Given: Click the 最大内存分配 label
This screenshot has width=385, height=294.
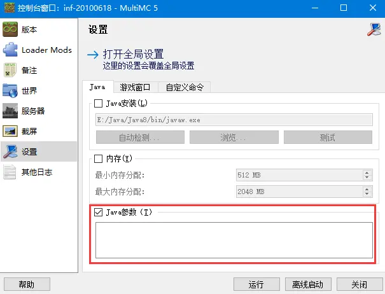Looking at the screenshot, I should point(120,192).
